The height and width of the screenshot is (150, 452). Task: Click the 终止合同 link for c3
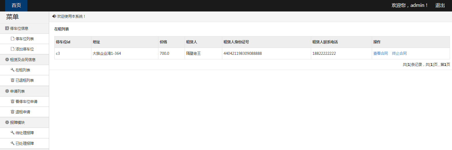tap(399, 53)
